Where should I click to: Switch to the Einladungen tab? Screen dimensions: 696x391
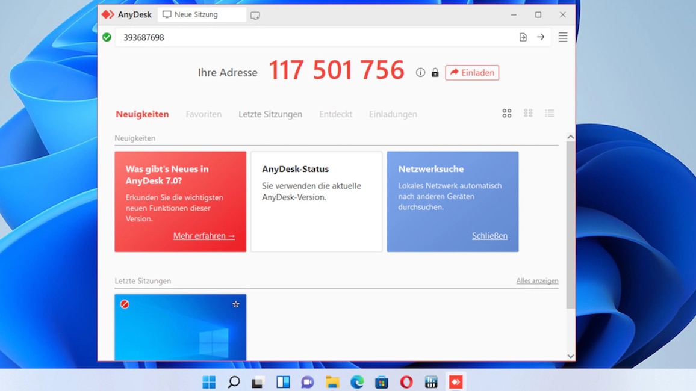coord(393,114)
